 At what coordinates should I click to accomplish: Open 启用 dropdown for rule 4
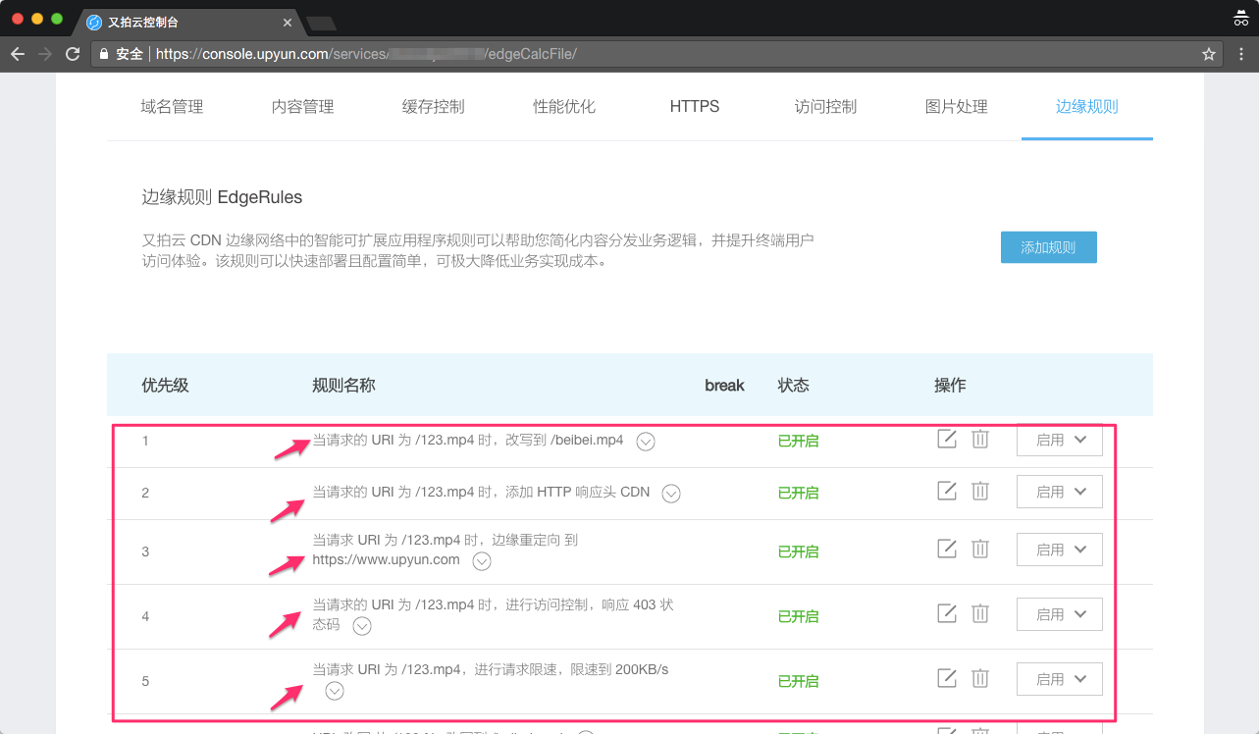(1060, 614)
